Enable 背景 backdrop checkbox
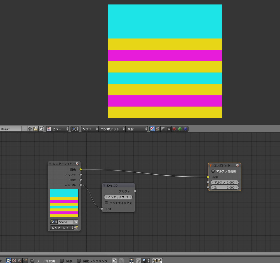Viewport: 280px width, 263px height. coord(62,261)
